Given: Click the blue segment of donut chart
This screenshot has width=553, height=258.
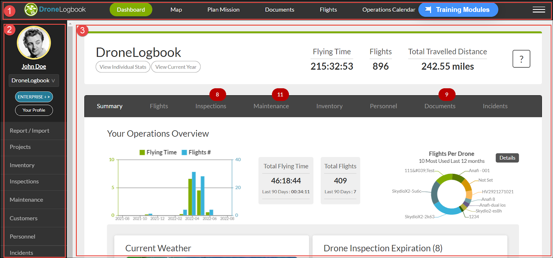Looking at the screenshot, I should coord(447,209).
